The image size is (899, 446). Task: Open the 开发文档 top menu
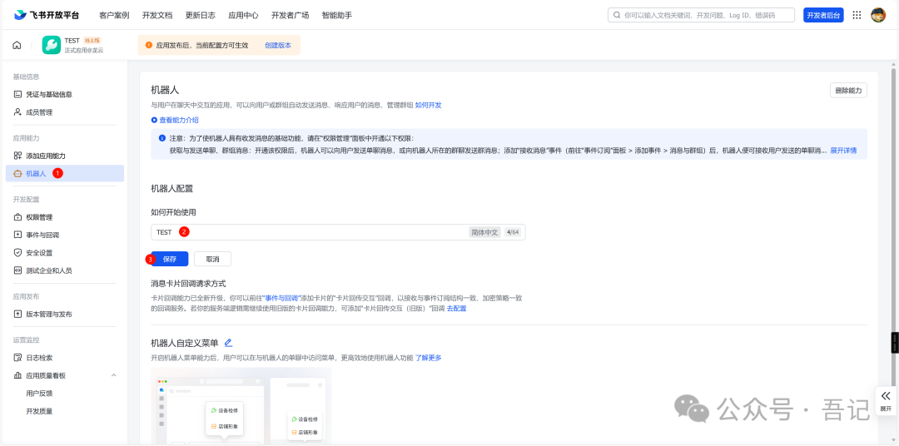point(157,15)
